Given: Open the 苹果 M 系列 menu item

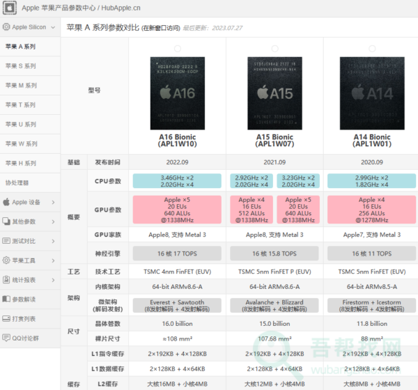Looking at the screenshot, I should pyautogui.click(x=21, y=86).
